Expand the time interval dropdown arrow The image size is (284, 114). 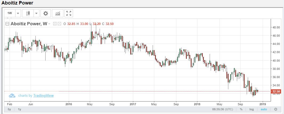point(18,13)
